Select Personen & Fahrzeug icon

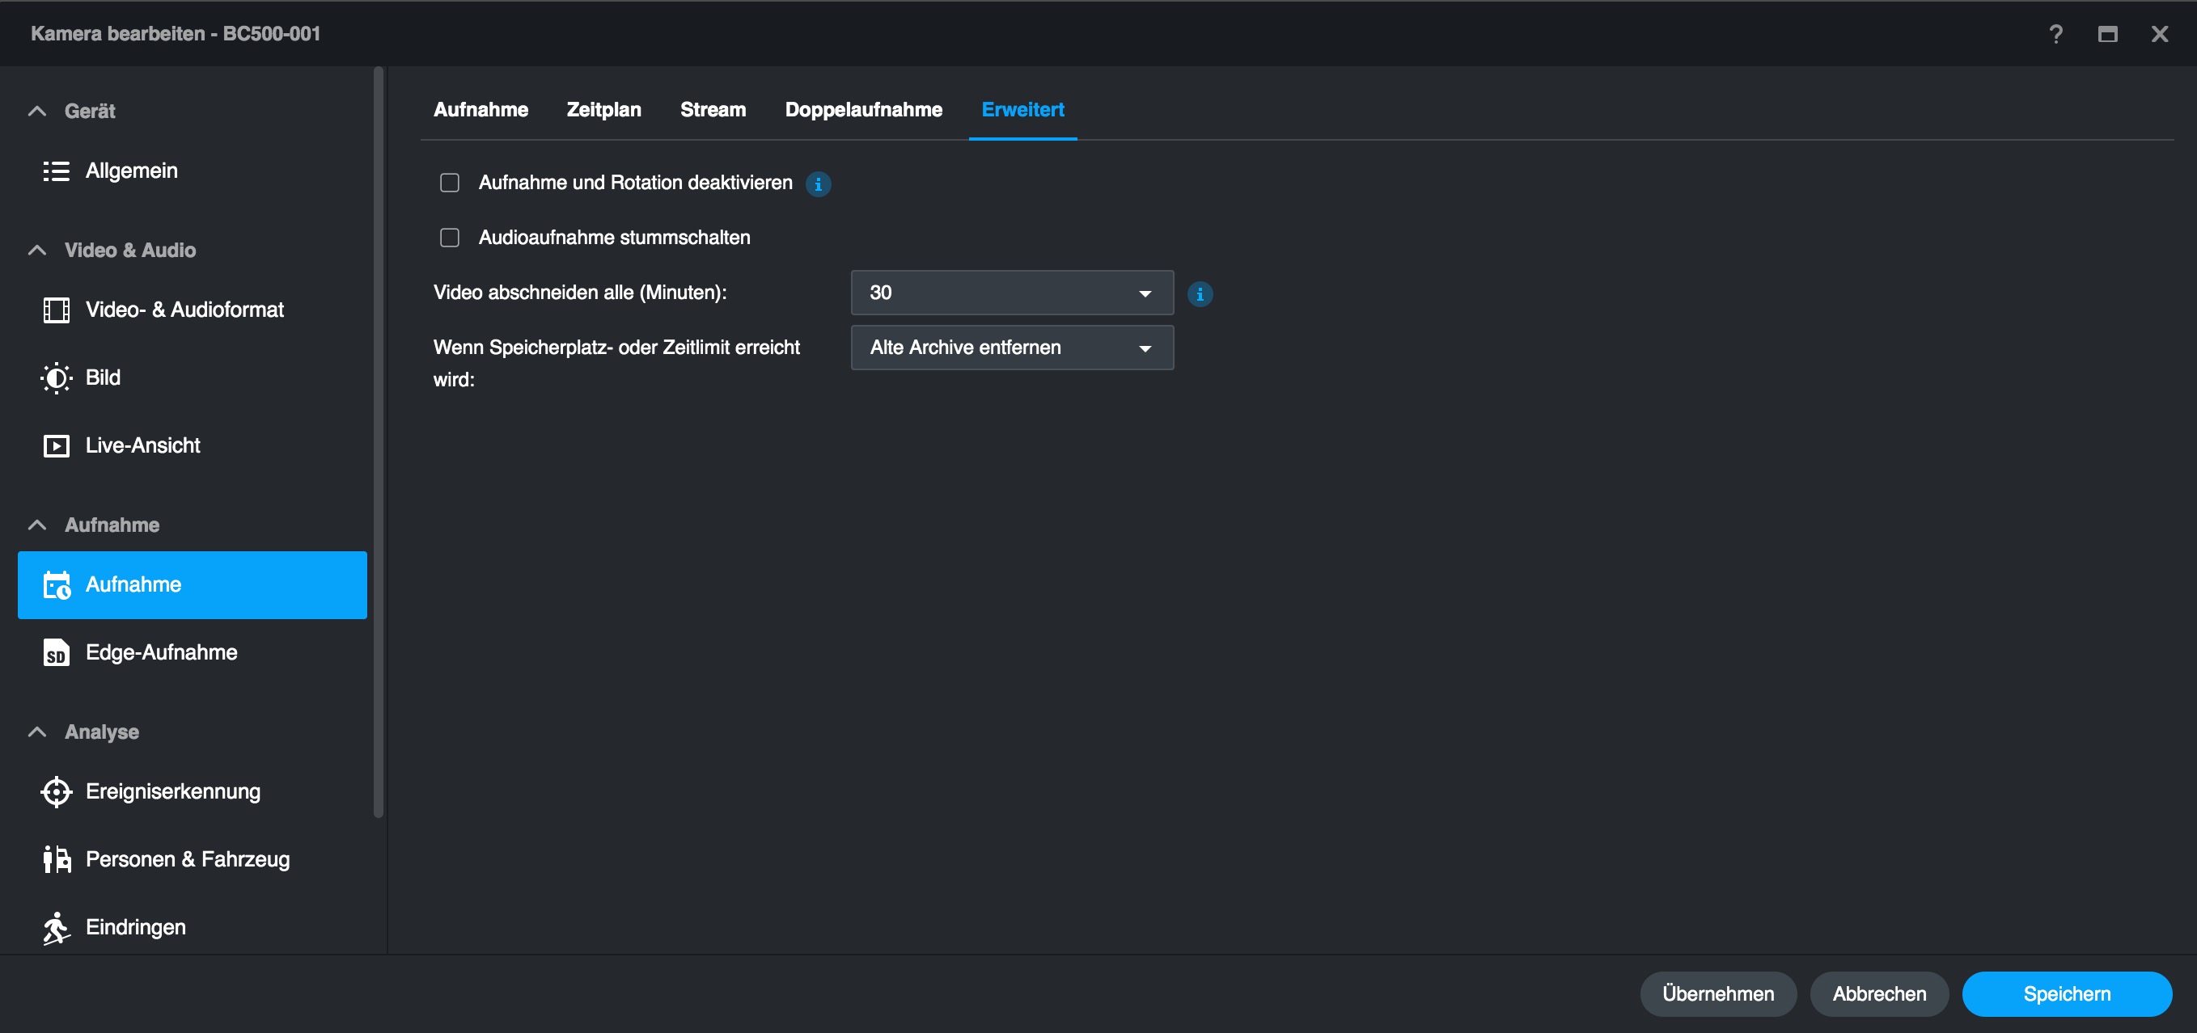coord(57,859)
